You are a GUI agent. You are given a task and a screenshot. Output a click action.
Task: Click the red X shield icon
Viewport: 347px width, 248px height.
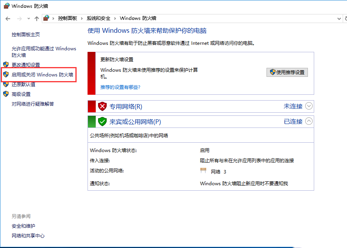tap(102, 106)
